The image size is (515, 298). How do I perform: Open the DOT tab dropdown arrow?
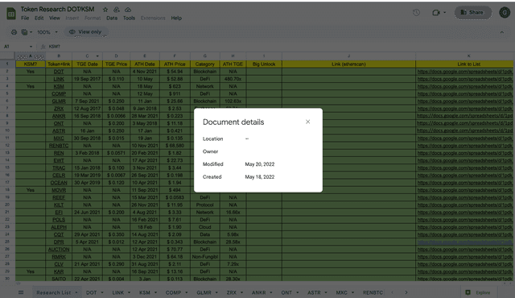(x=102, y=292)
